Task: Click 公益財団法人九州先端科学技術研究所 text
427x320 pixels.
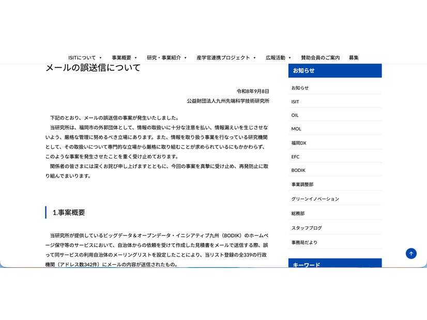Action: click(228, 101)
